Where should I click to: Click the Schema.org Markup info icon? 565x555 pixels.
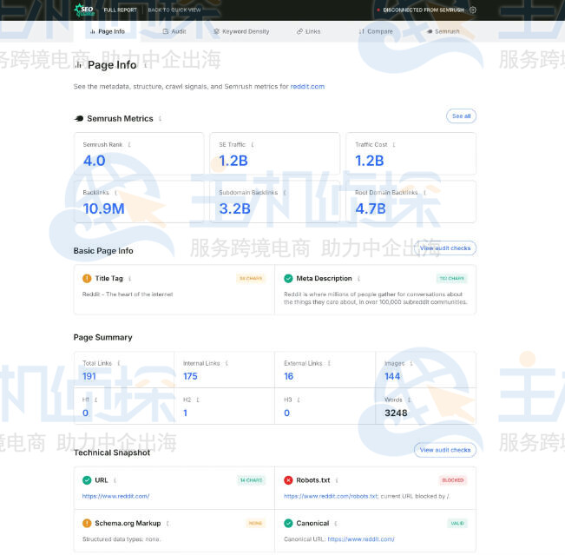(168, 523)
